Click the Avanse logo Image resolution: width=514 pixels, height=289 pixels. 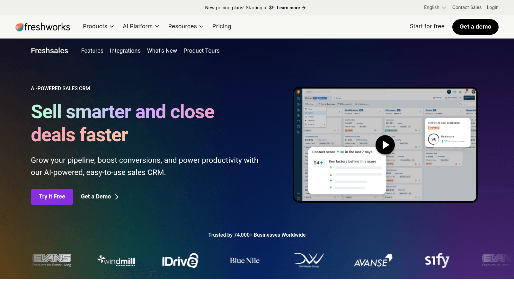pos(373,260)
